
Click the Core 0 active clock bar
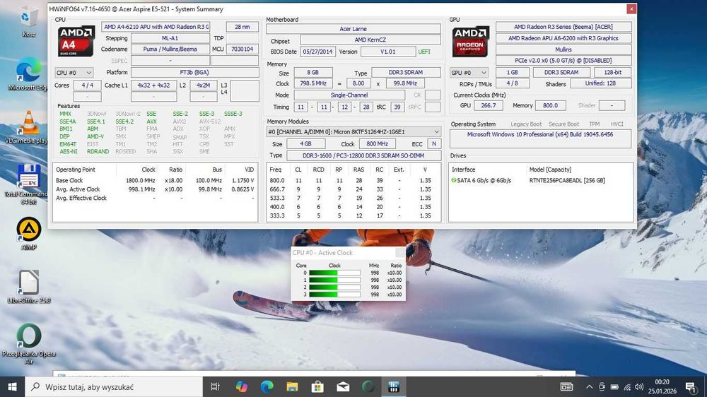335,273
